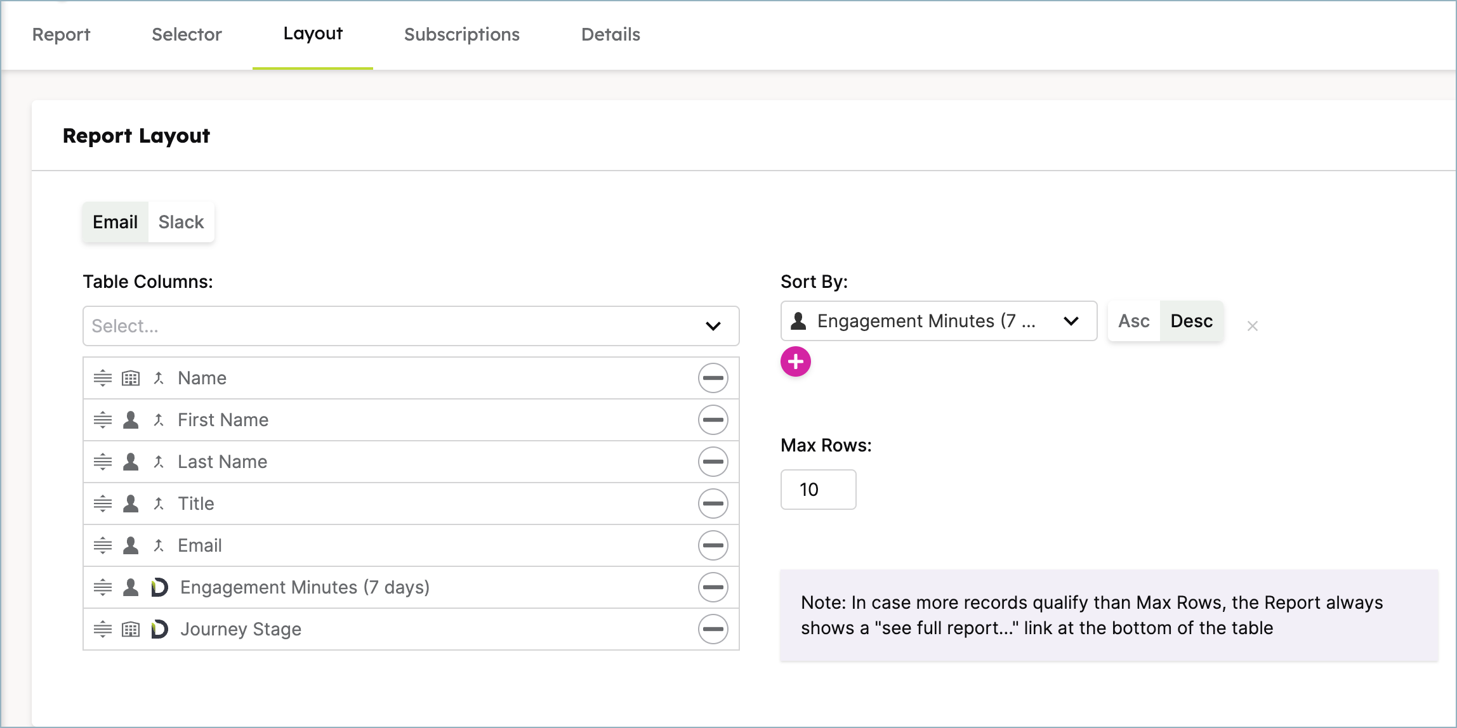
Task: Click the 'First Name' column label
Action: coord(223,420)
